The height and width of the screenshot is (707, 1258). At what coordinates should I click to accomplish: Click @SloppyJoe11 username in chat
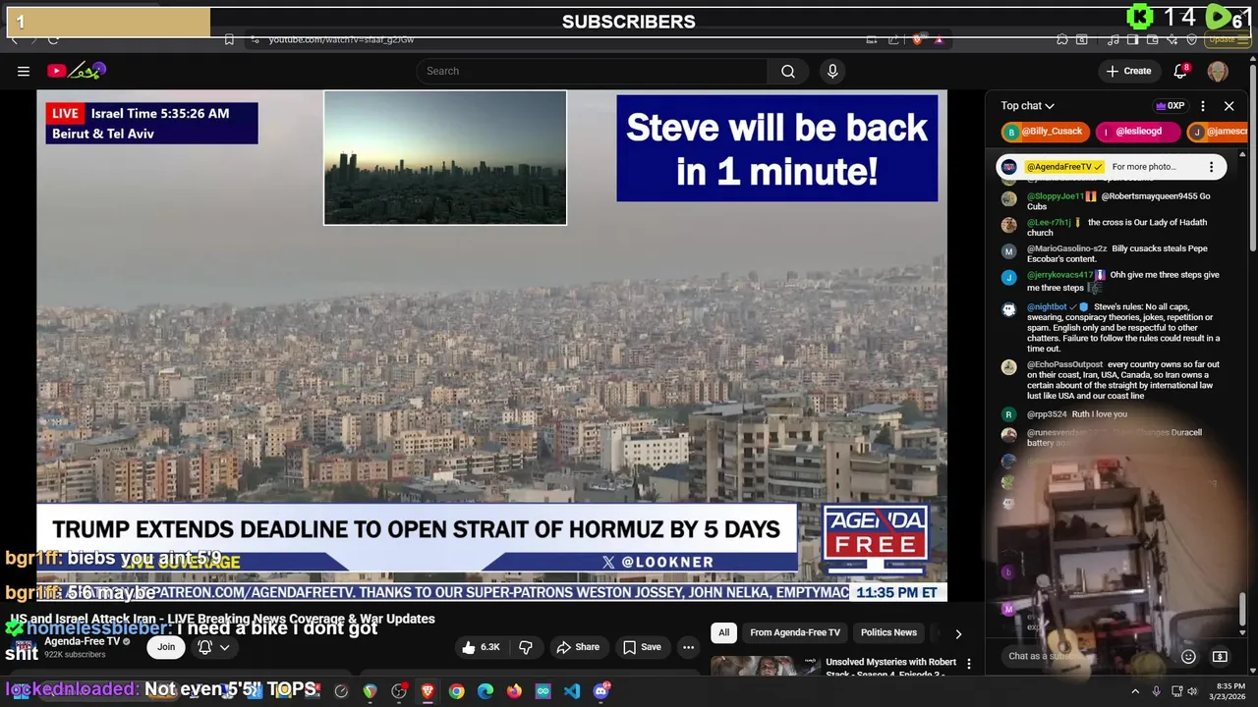coord(1055,196)
